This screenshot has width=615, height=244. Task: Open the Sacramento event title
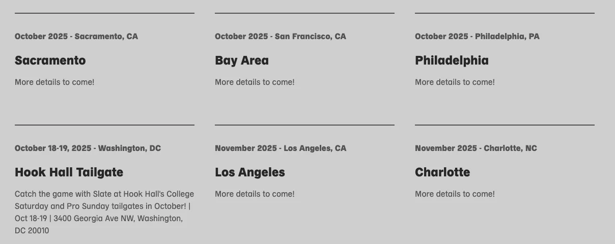pyautogui.click(x=50, y=60)
